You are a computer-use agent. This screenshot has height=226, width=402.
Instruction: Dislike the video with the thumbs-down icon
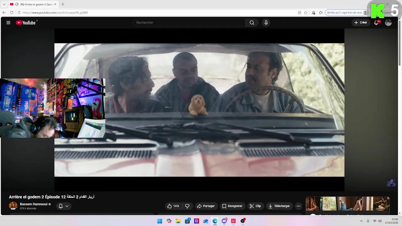pyautogui.click(x=187, y=206)
